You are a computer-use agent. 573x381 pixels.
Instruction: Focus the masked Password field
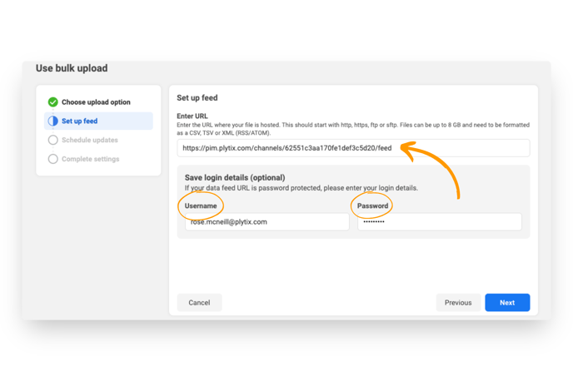(440, 222)
